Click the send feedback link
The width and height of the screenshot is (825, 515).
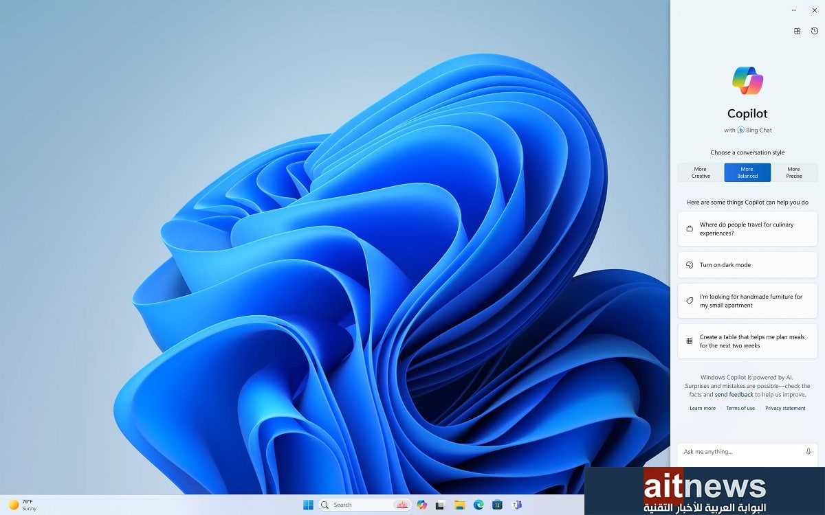[734, 395]
